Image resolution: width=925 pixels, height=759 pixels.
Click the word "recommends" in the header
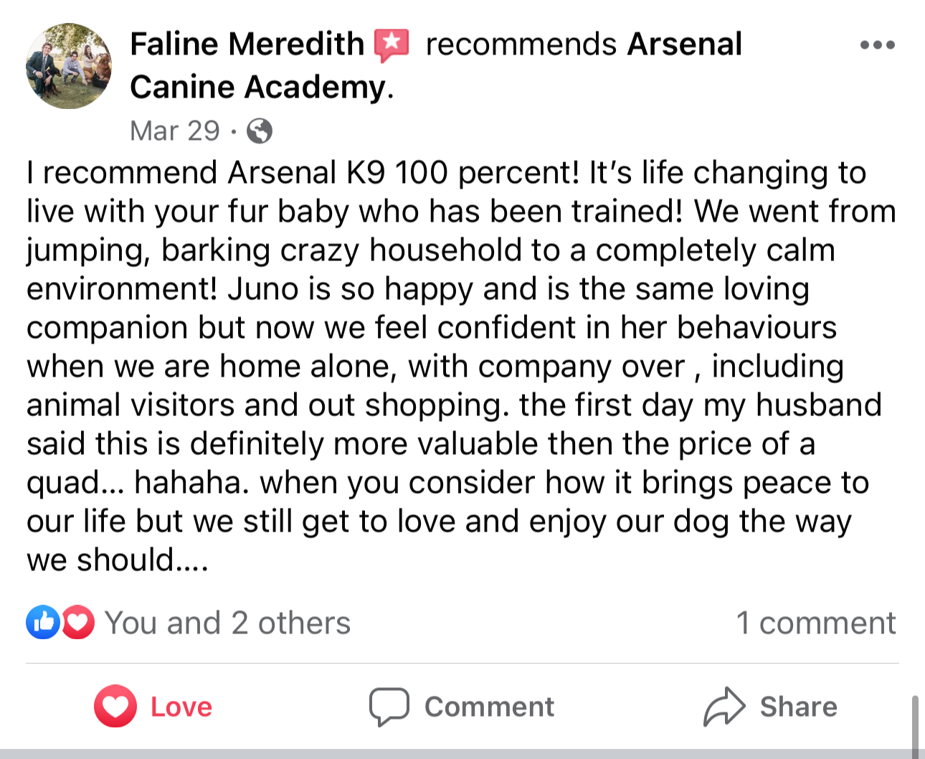[x=521, y=44]
